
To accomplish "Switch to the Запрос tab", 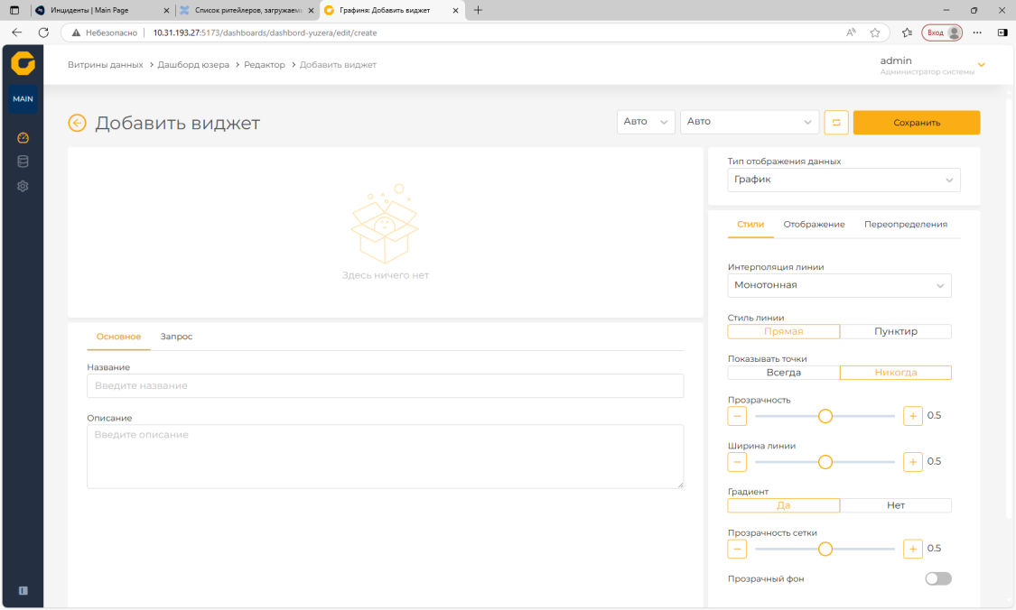I will point(176,337).
